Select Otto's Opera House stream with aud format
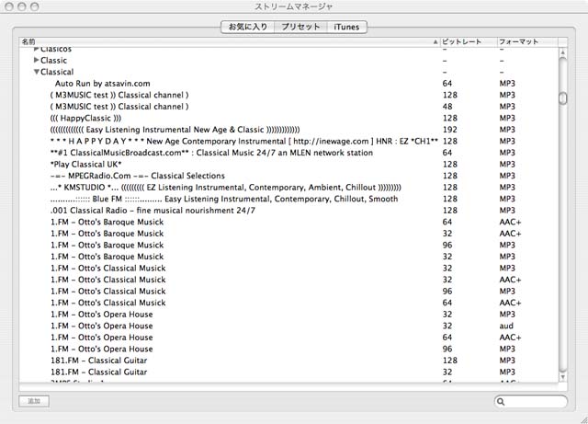Screen dimensions: 588x424 [288, 326]
